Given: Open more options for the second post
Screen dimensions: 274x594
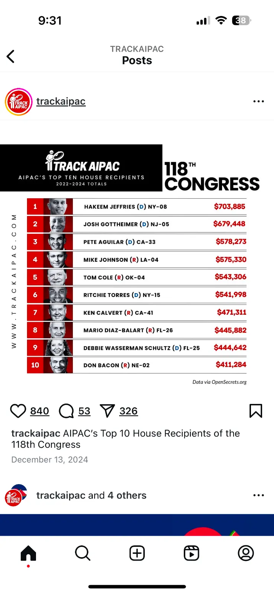Looking at the screenshot, I should (258, 495).
